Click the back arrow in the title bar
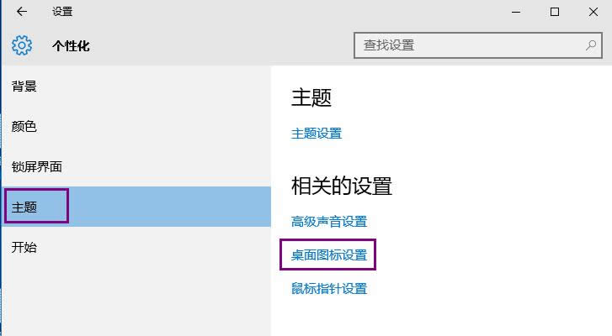The width and height of the screenshot is (612, 336). [x=22, y=12]
